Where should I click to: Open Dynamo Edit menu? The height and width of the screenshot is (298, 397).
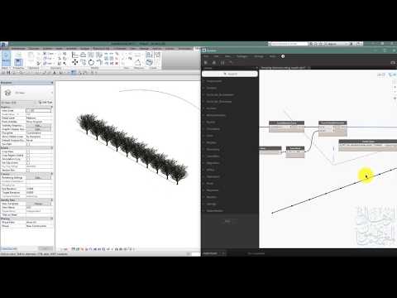coord(216,56)
